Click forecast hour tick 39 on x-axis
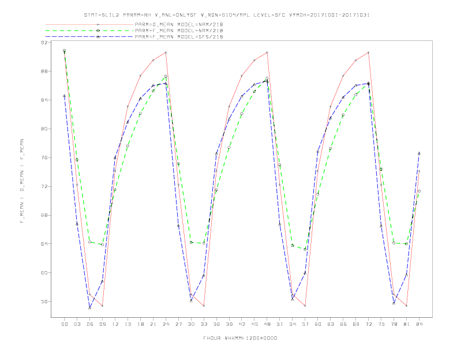Screen dimensions: 457x353 click(x=229, y=324)
